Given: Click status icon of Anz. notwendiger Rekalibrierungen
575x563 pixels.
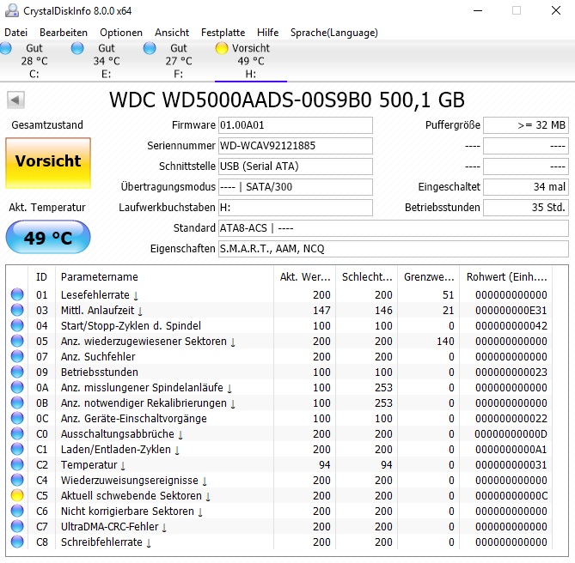Looking at the screenshot, I should (x=17, y=403).
